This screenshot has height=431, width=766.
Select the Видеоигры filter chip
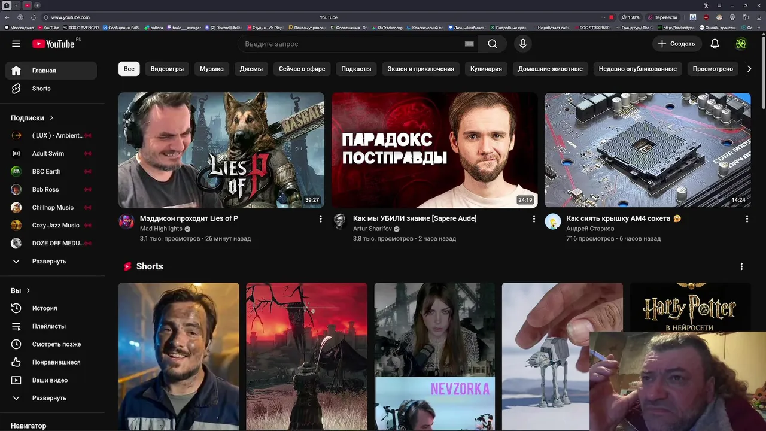[x=167, y=69]
